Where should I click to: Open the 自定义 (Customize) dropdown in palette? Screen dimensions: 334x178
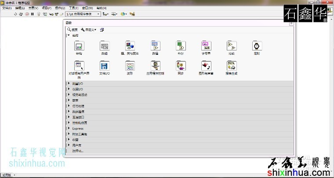tap(89, 30)
